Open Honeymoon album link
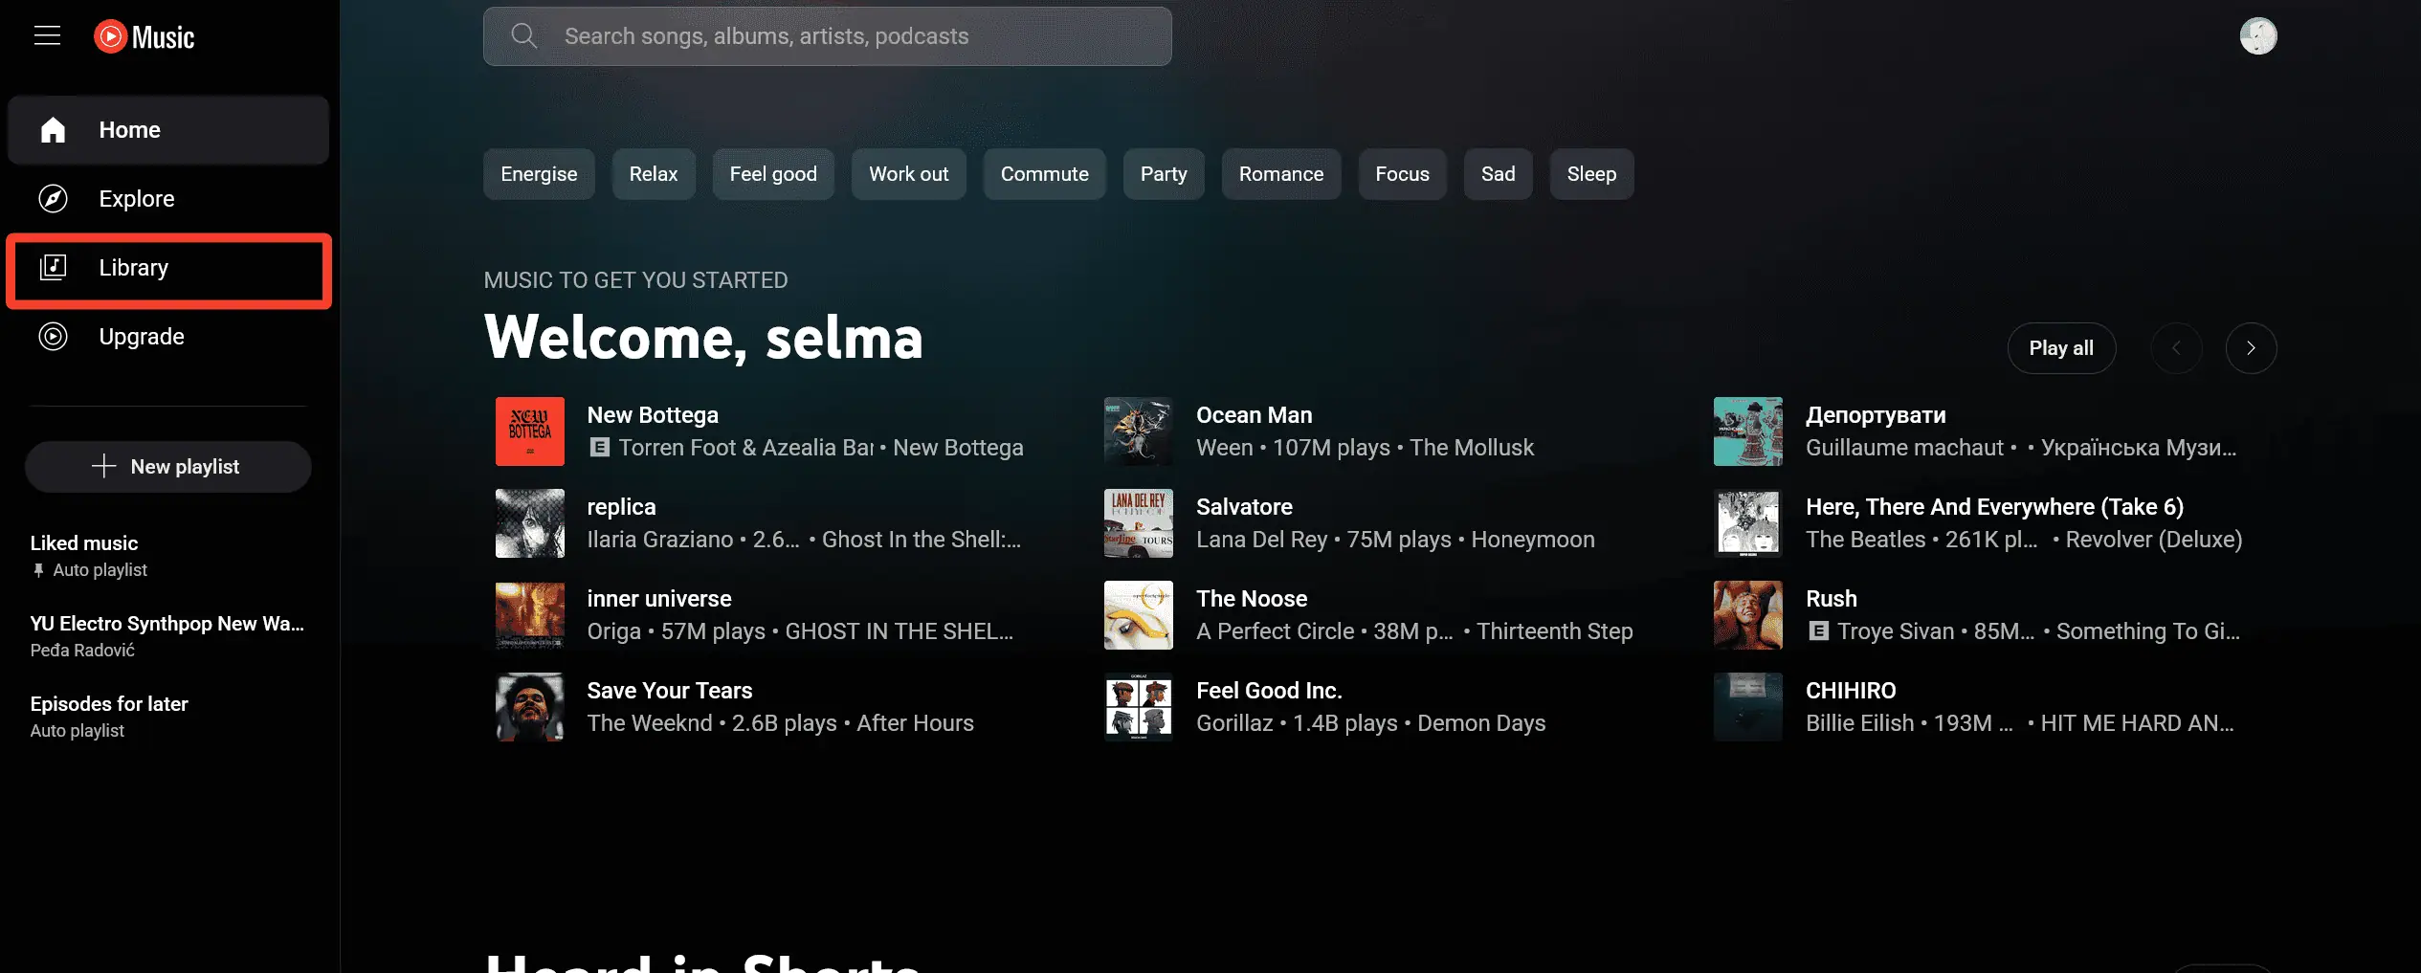 (1533, 540)
